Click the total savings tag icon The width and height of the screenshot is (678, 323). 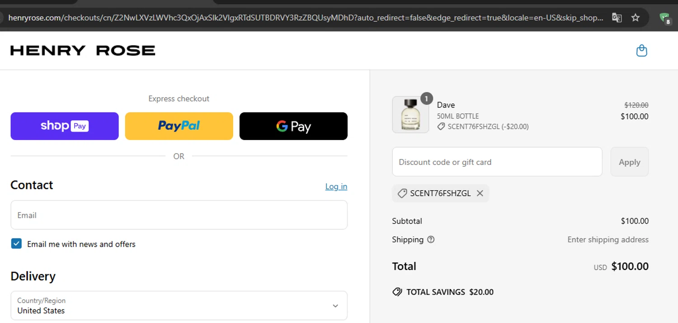pos(397,292)
